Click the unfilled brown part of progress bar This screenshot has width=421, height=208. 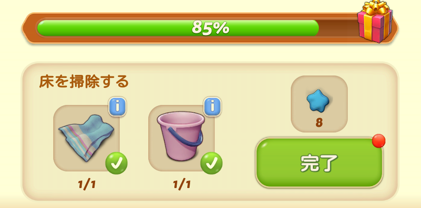tap(338, 28)
